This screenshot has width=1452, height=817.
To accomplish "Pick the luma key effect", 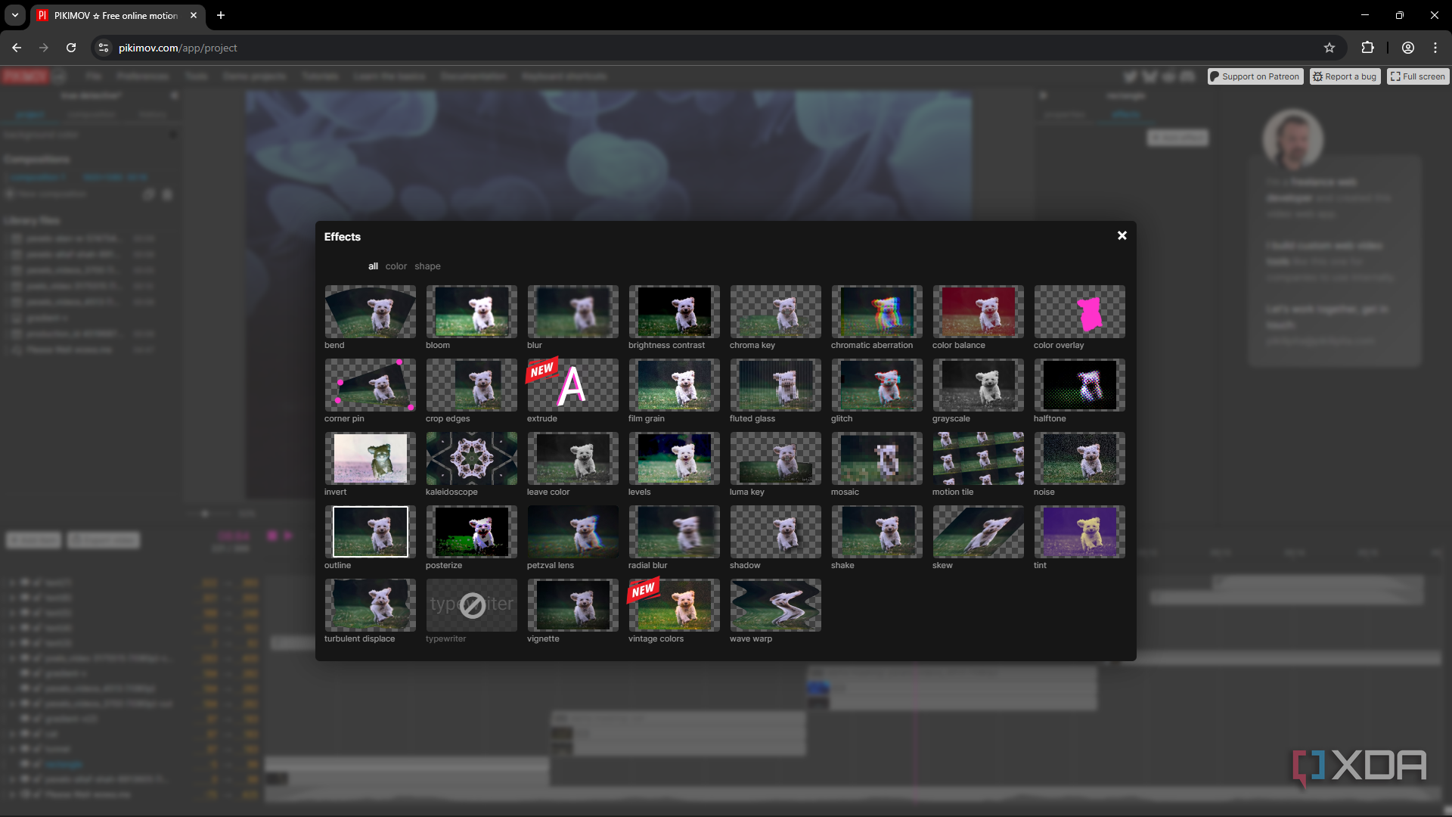I will point(775,458).
